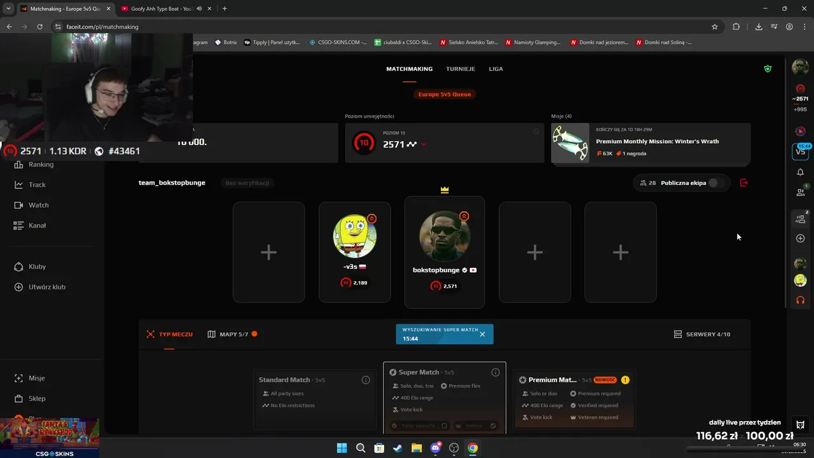Open the CSGO-SKINS.COM bookmark
Viewport: 814px width, 458px height.
tap(338, 42)
